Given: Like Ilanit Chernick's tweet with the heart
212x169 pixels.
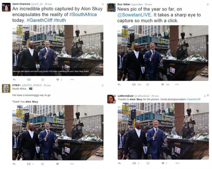Looking at the screenshot, I should [x=58, y=80].
